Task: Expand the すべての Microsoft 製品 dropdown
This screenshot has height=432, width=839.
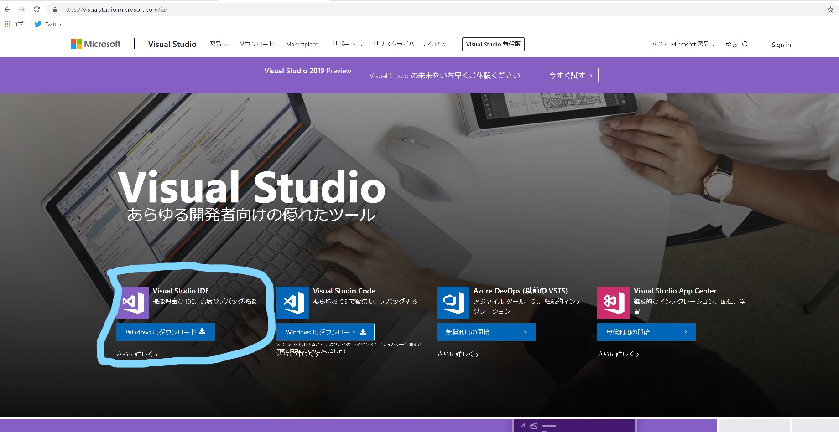Action: [684, 44]
